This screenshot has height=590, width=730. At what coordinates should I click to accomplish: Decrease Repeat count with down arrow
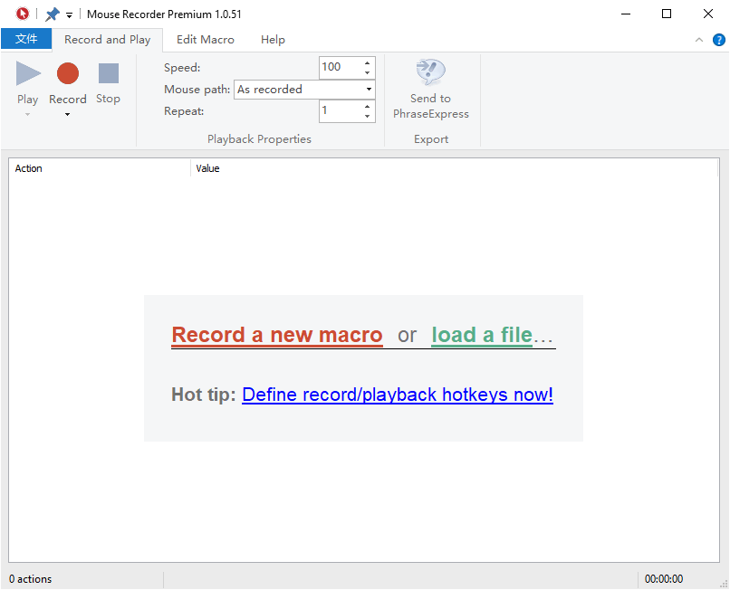[368, 117]
